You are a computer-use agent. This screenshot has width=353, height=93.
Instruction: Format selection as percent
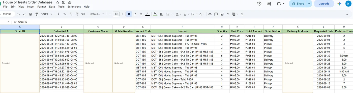[x=65, y=14]
